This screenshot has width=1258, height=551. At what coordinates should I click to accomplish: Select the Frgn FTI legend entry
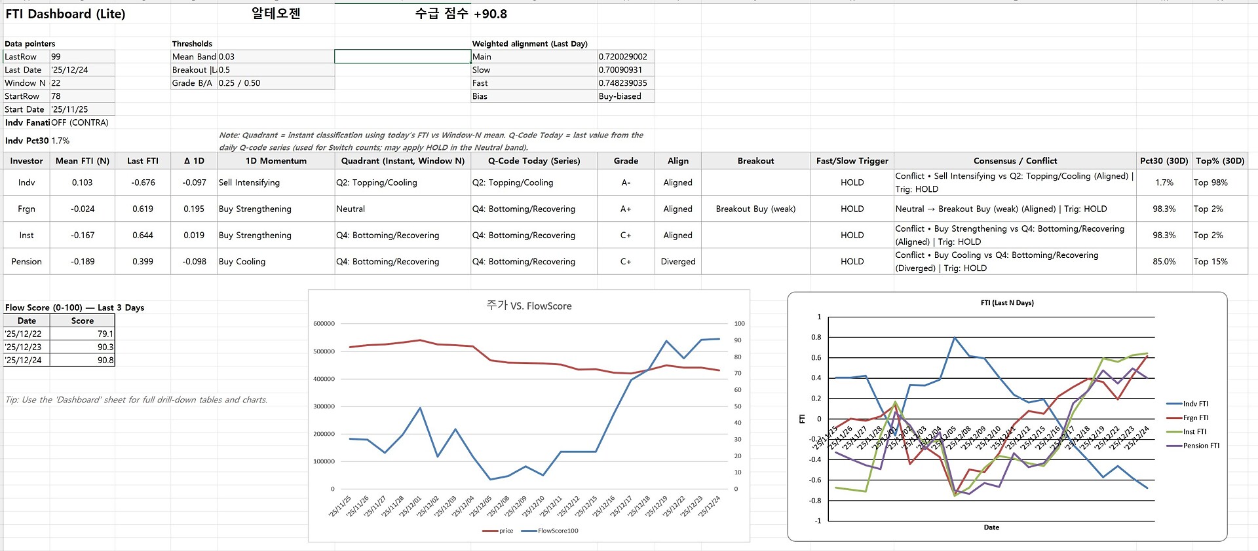1195,418
